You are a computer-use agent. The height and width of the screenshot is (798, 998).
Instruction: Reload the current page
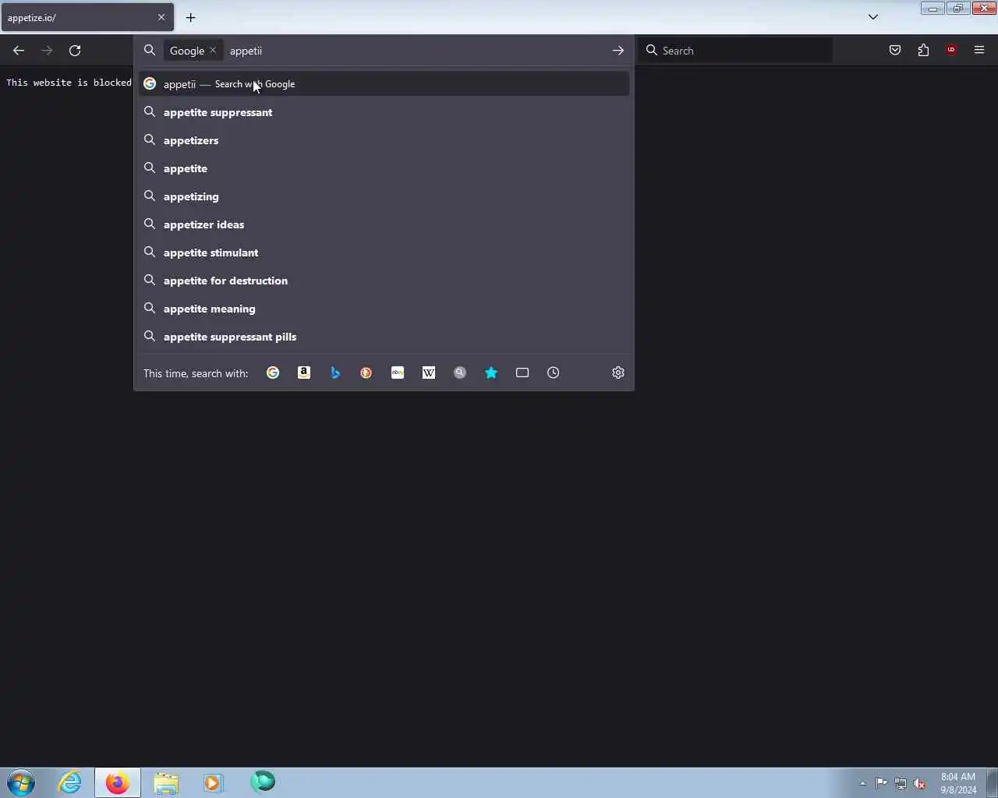(x=75, y=51)
